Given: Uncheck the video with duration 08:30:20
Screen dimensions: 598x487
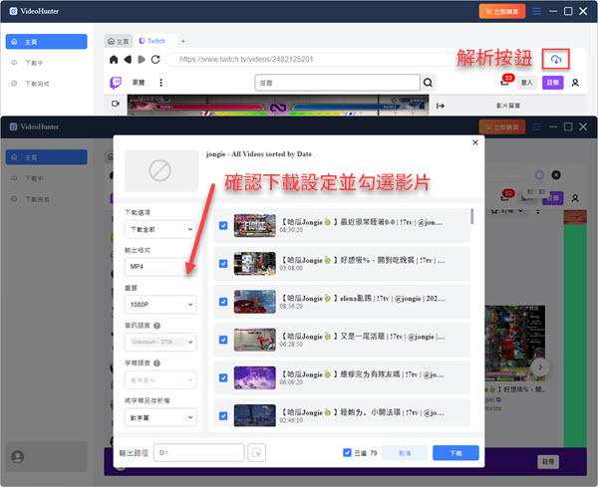Looking at the screenshot, I should coord(223,226).
